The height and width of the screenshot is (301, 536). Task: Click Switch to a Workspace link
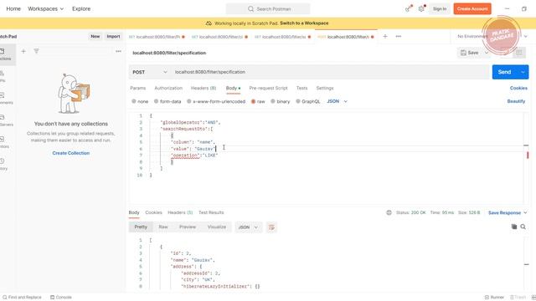304,23
